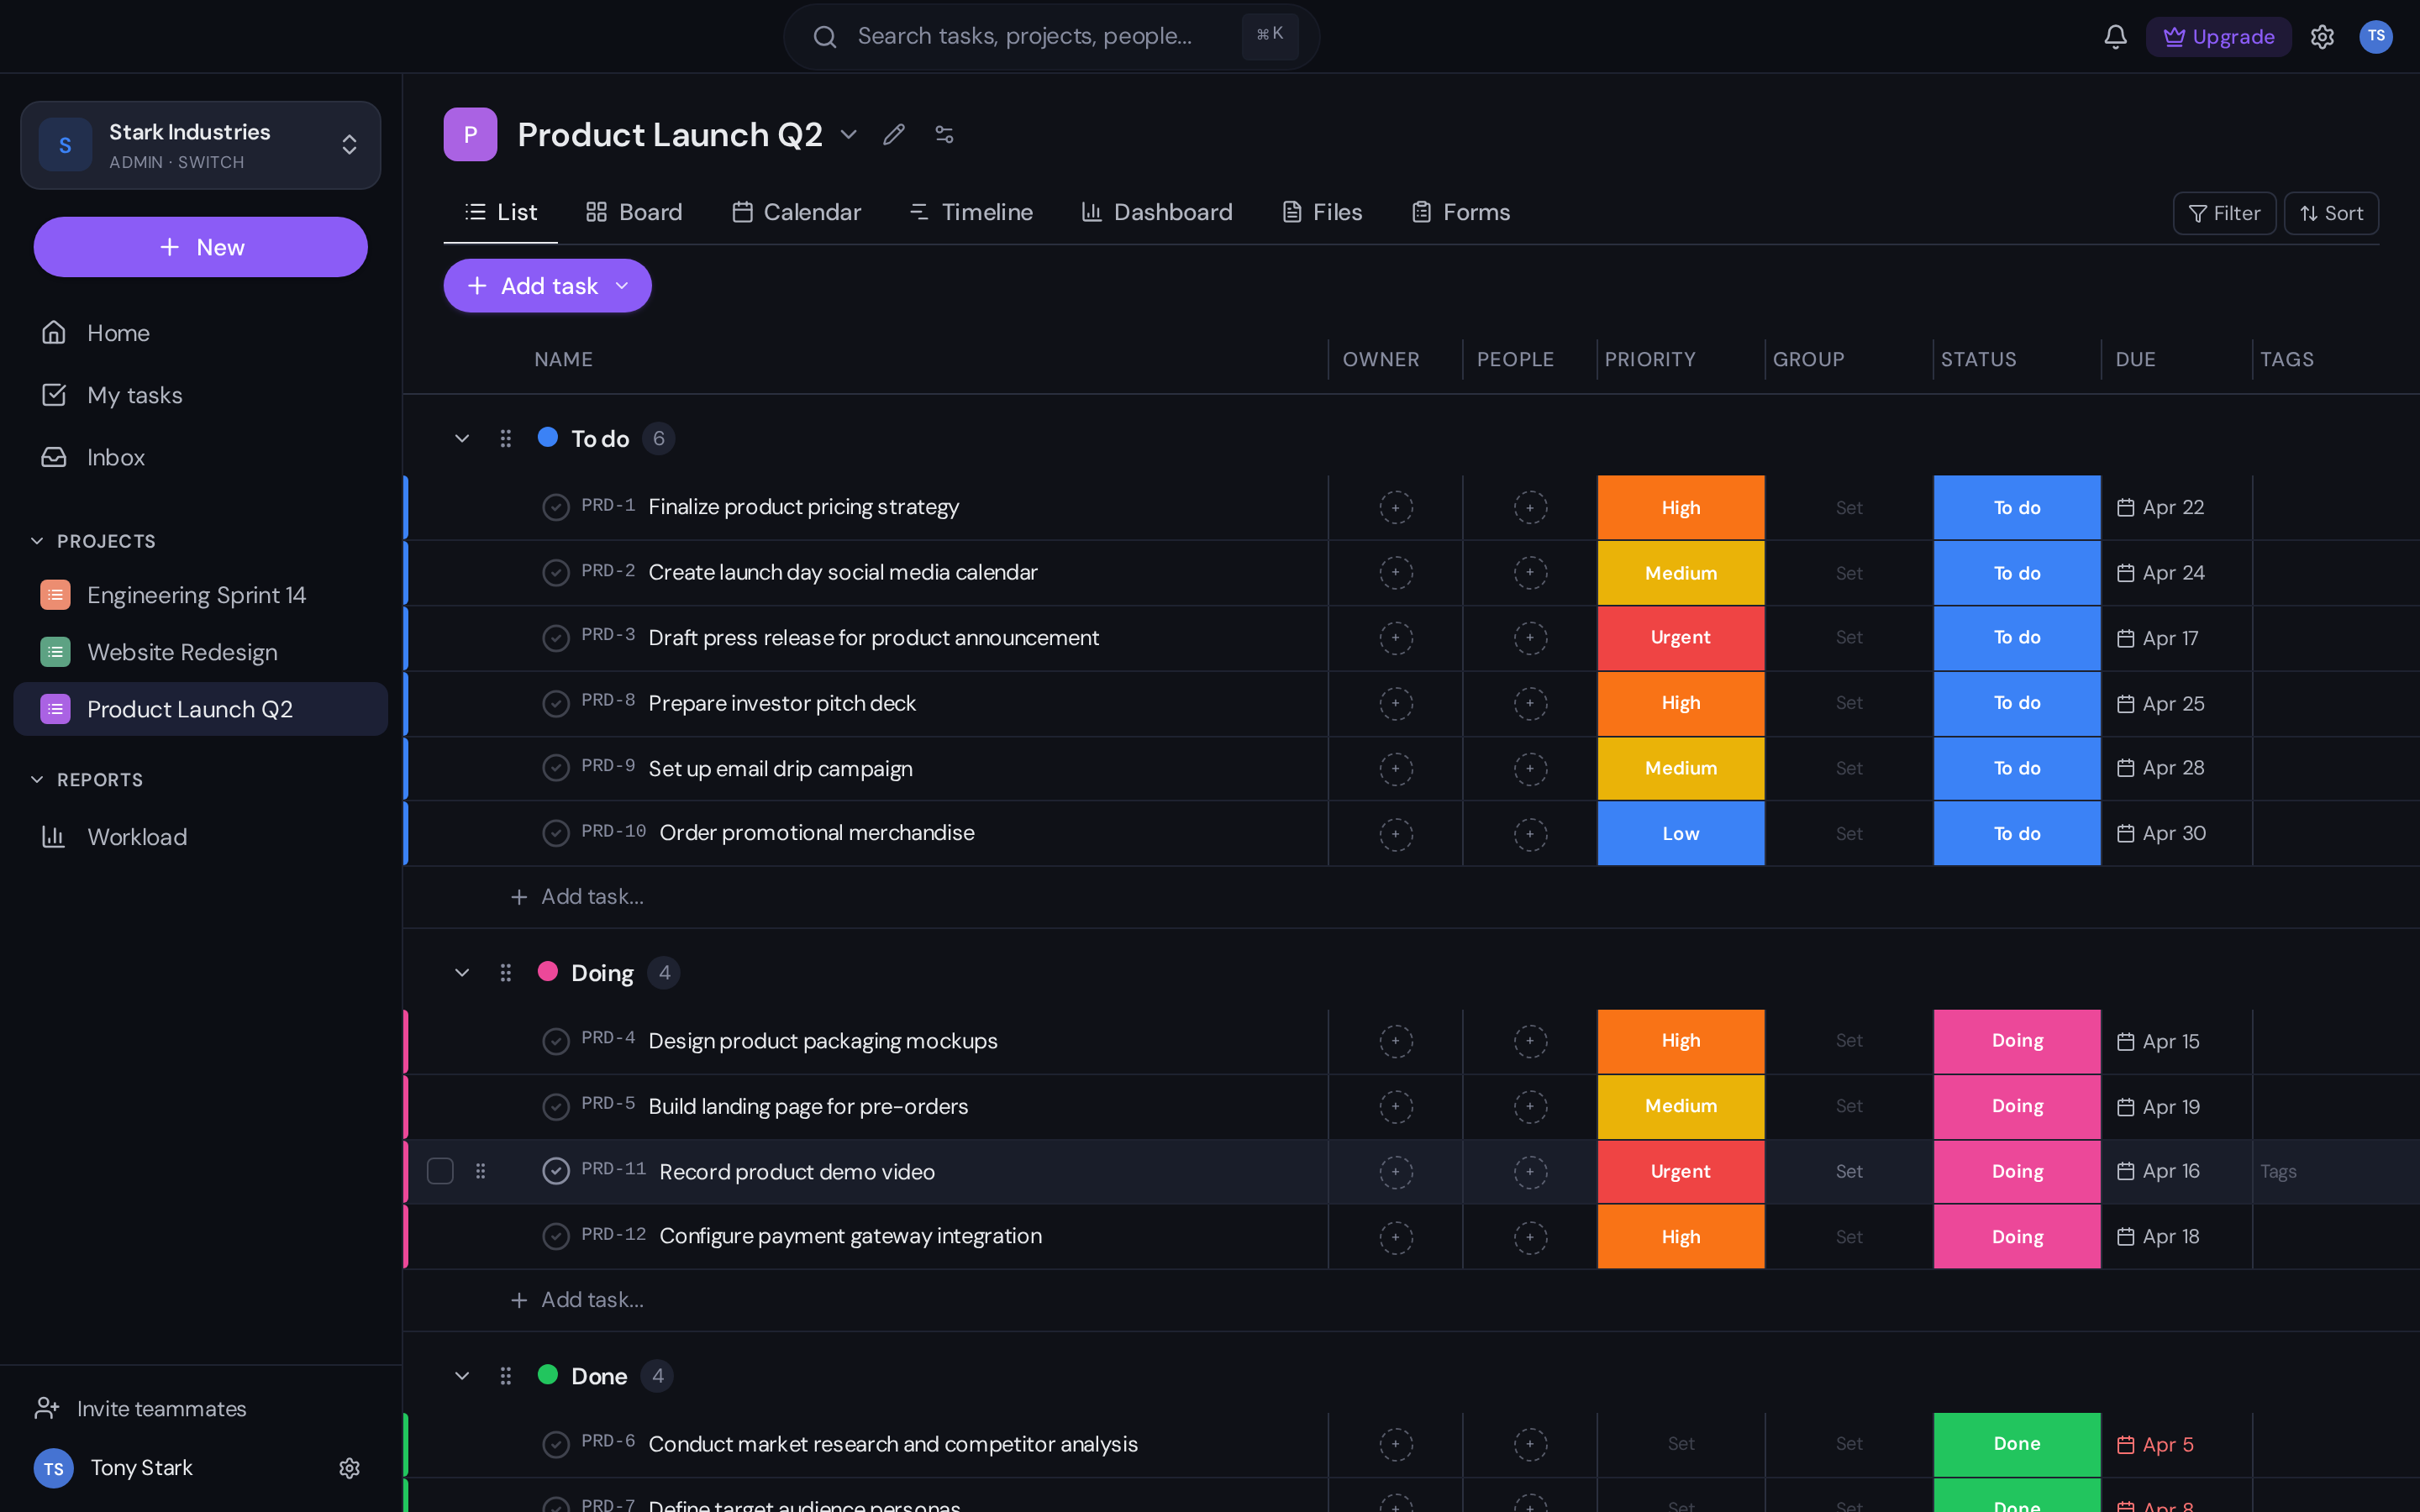Screen dimensions: 2420x1512
Task: Click the Filter button
Action: 2224,213
